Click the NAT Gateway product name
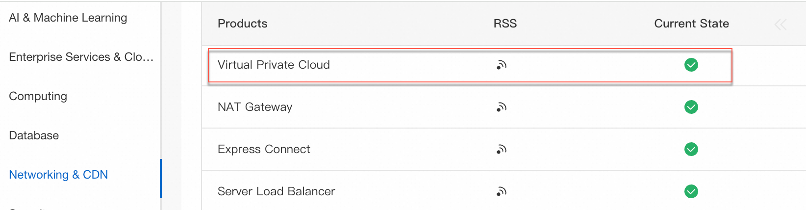This screenshot has width=806, height=210. (x=255, y=107)
